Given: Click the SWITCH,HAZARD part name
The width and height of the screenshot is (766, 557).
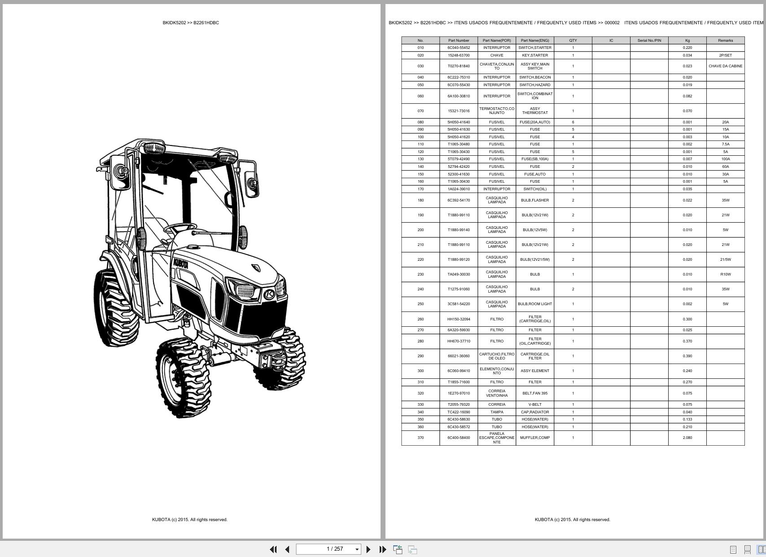Looking at the screenshot, I should click(x=535, y=85).
